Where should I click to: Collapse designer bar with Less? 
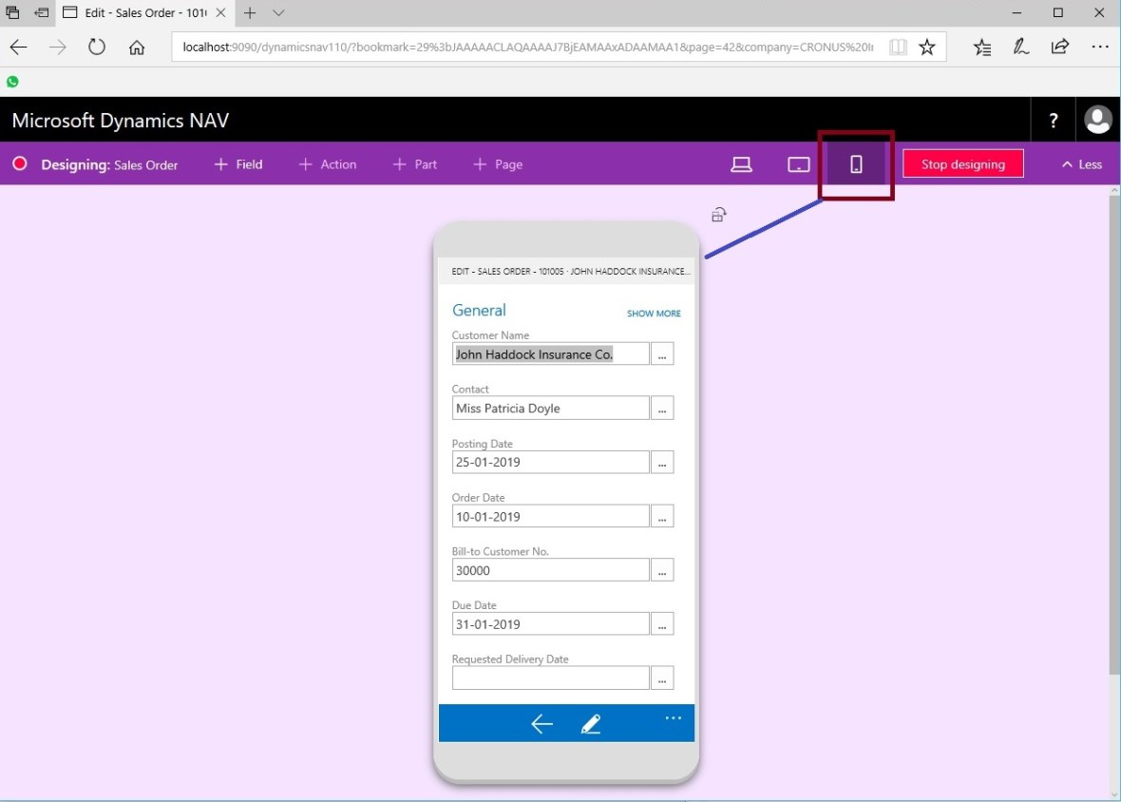[x=1081, y=164]
